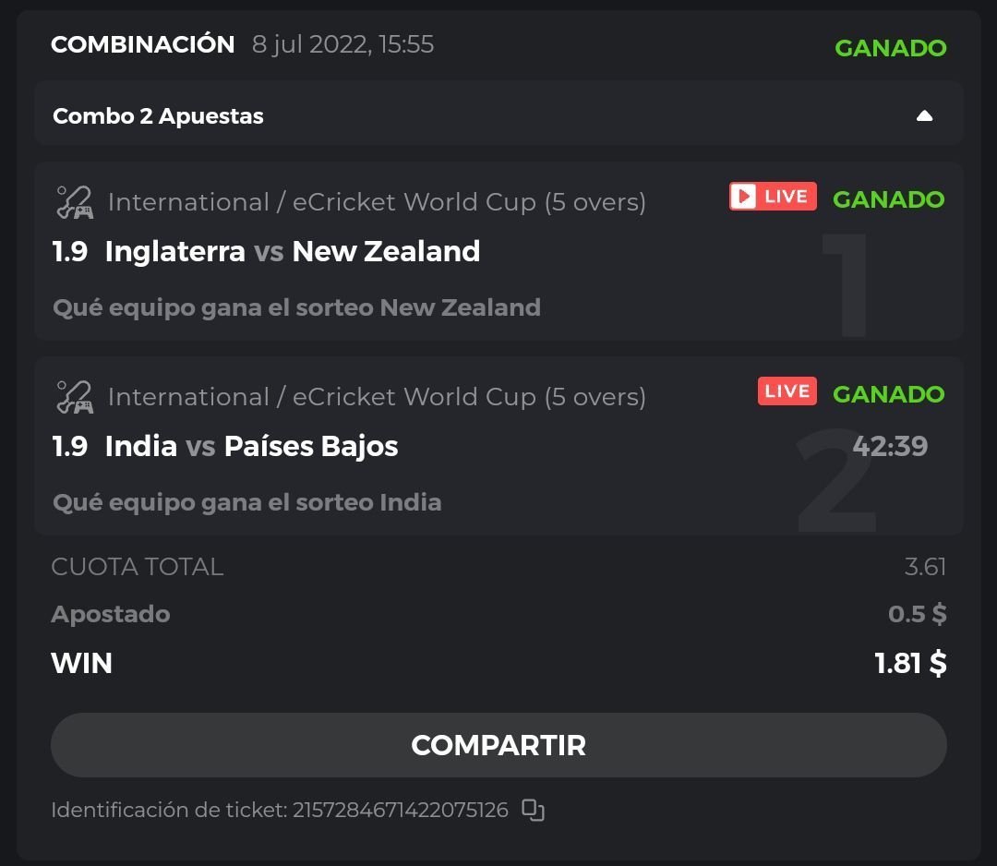Copy the ticket ID with the copy icon

pos(533,811)
